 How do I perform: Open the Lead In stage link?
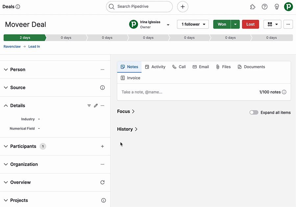pos(34,47)
